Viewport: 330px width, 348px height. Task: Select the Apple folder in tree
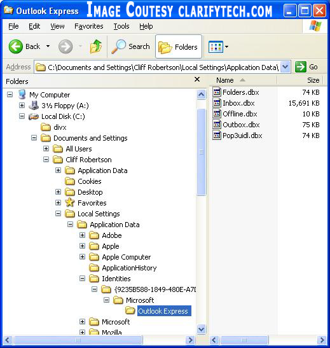(111, 246)
